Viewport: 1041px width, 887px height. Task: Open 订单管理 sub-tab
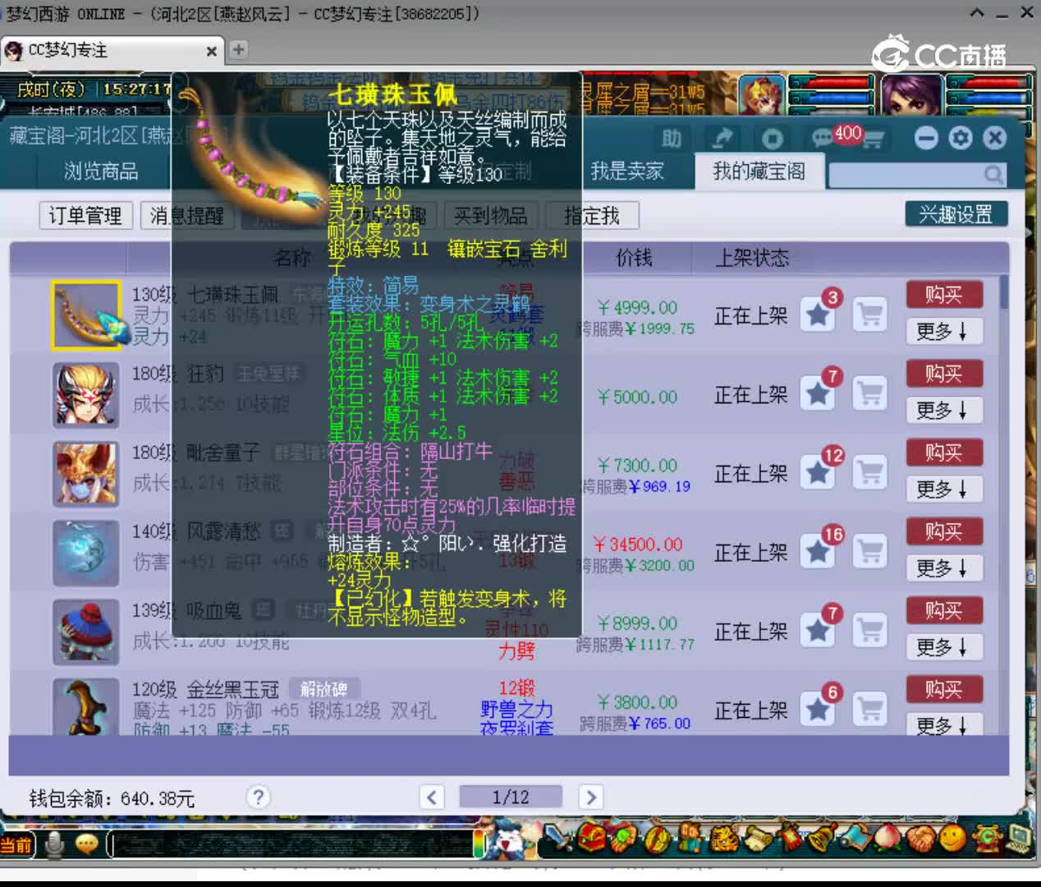(85, 215)
